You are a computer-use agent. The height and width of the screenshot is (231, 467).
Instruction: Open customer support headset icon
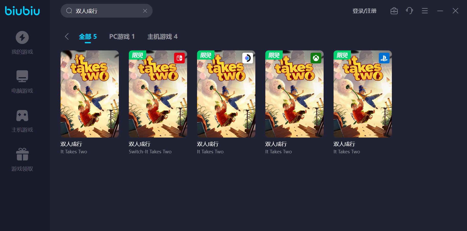pos(409,11)
